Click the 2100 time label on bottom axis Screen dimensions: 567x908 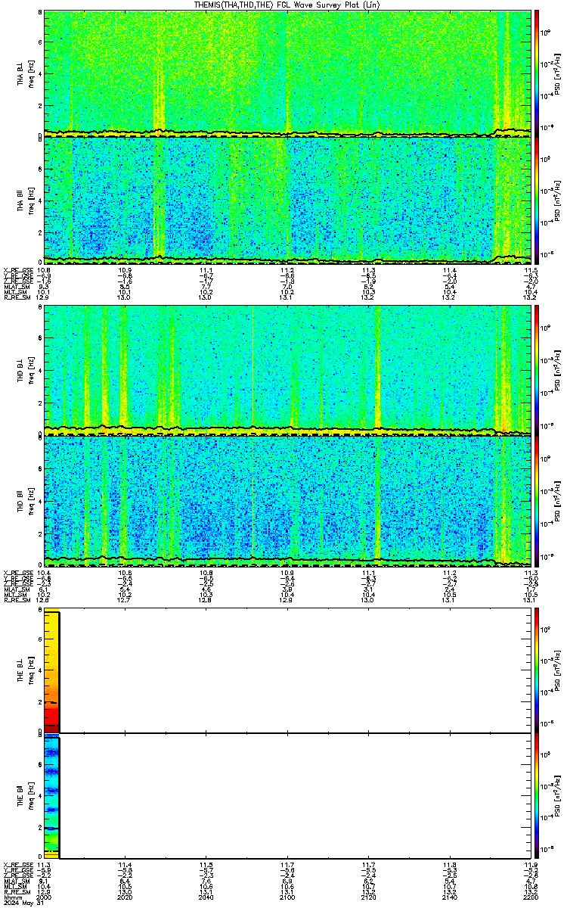[x=287, y=897]
